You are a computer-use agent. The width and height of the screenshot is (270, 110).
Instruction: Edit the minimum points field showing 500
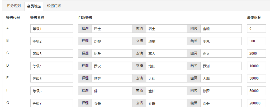point(256,41)
